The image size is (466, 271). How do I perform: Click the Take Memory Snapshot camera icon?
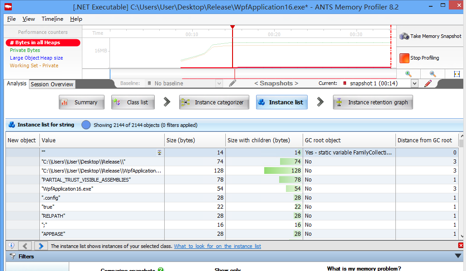tap(404, 36)
